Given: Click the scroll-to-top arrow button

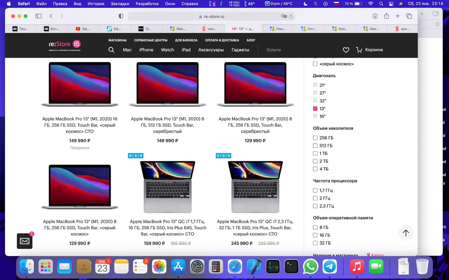Looking at the screenshot, I should tap(406, 233).
